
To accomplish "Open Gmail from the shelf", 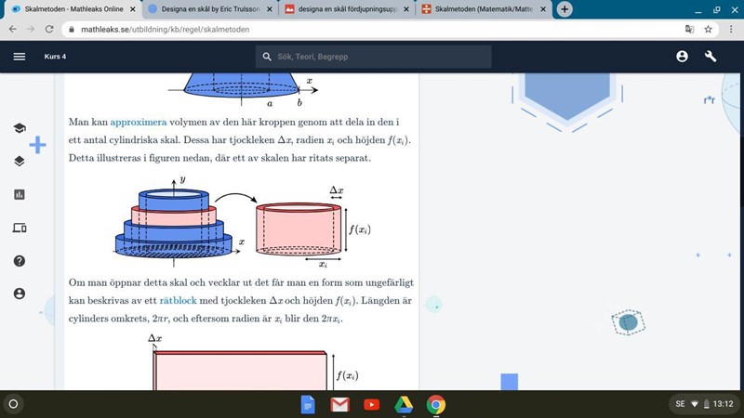I will [339, 404].
